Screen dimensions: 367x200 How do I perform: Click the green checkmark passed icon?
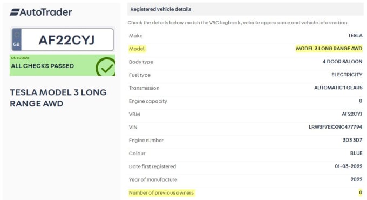(x=105, y=66)
